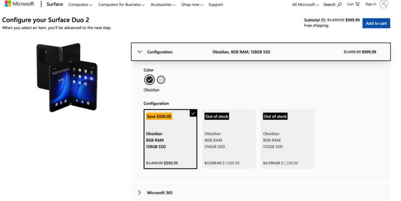The height and width of the screenshot is (201, 401).
Task: Expand the Accessories menu
Action: coord(163,5)
